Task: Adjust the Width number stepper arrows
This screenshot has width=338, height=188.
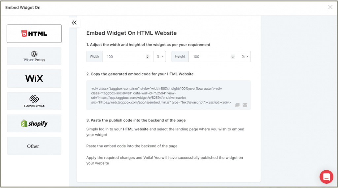Action: (x=148, y=57)
